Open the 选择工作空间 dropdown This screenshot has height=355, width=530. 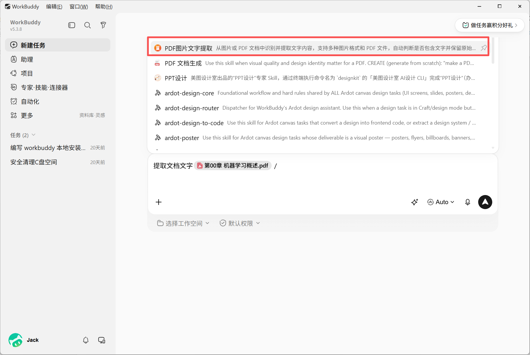tap(183, 223)
